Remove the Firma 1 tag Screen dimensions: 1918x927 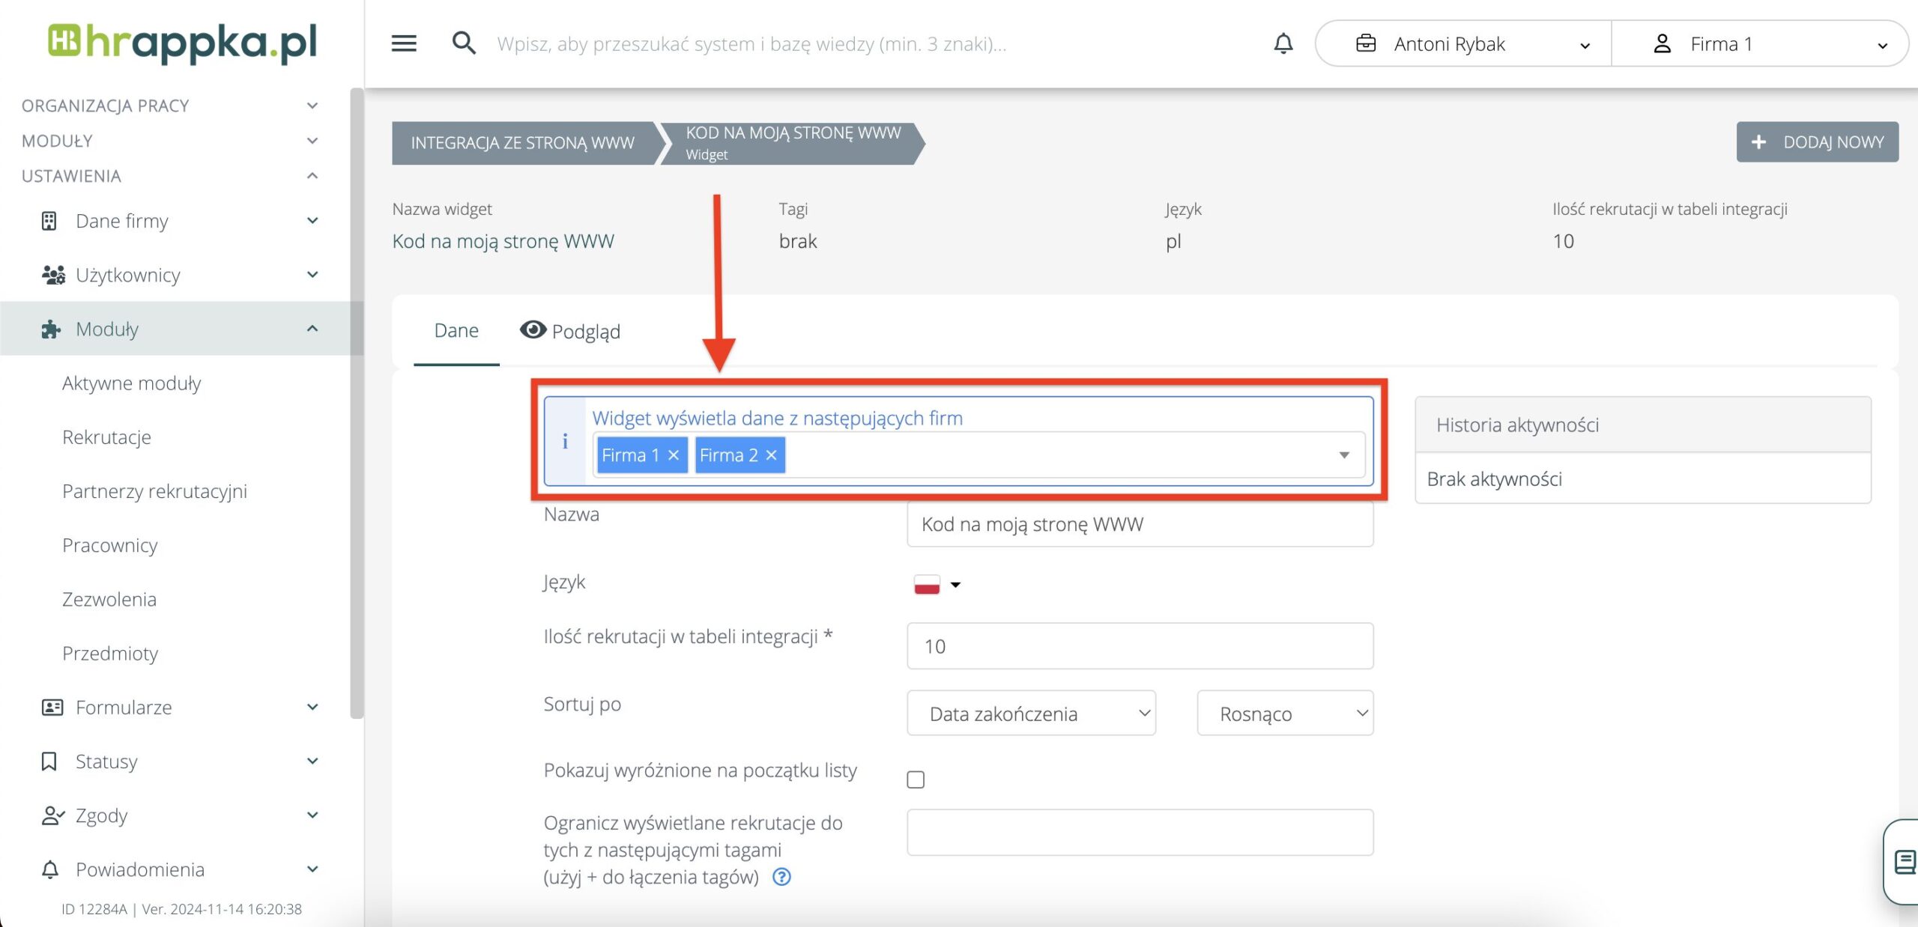click(x=673, y=455)
